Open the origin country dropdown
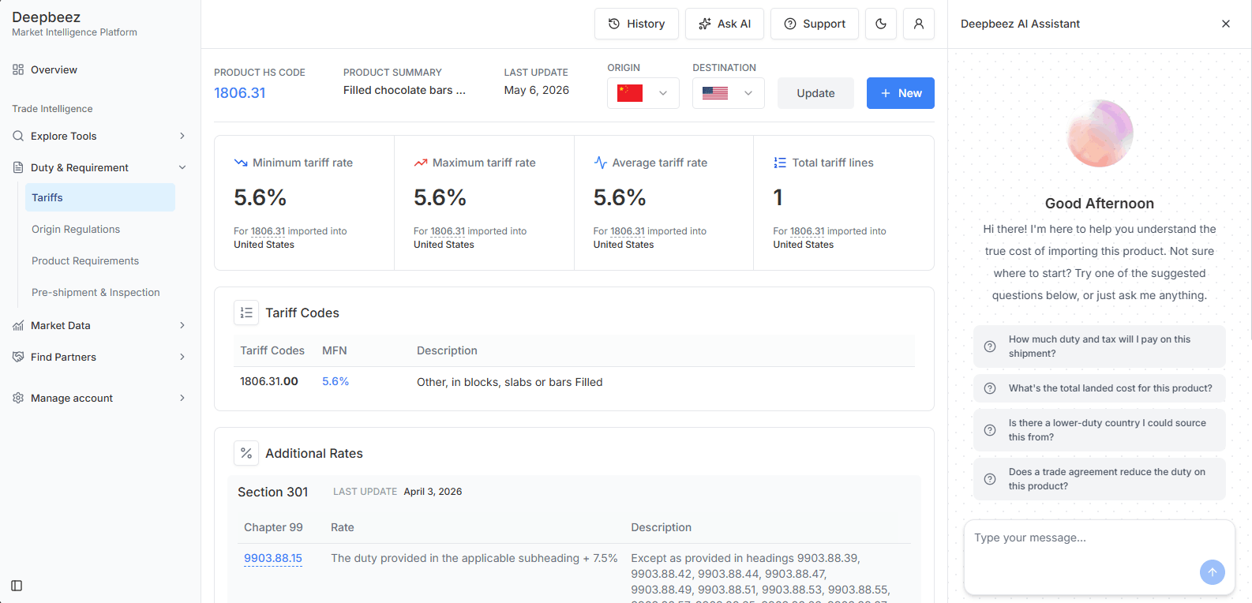This screenshot has height=603, width=1252. 643,93
